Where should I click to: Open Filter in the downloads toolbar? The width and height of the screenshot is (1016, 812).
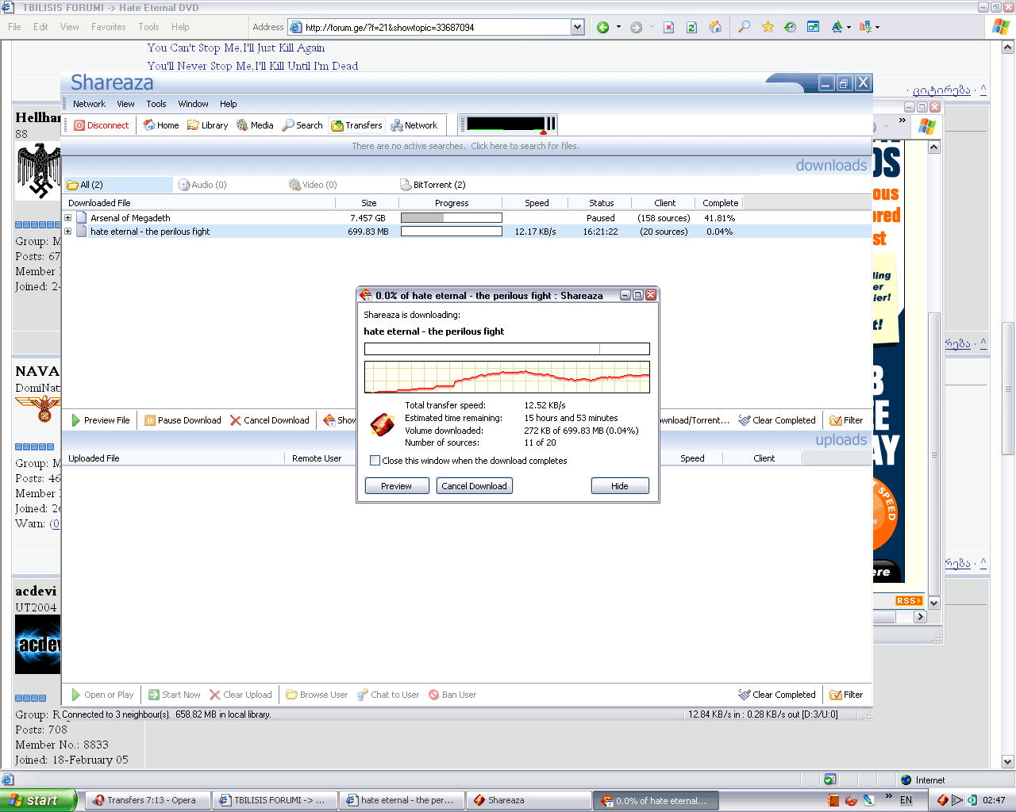[x=846, y=420]
